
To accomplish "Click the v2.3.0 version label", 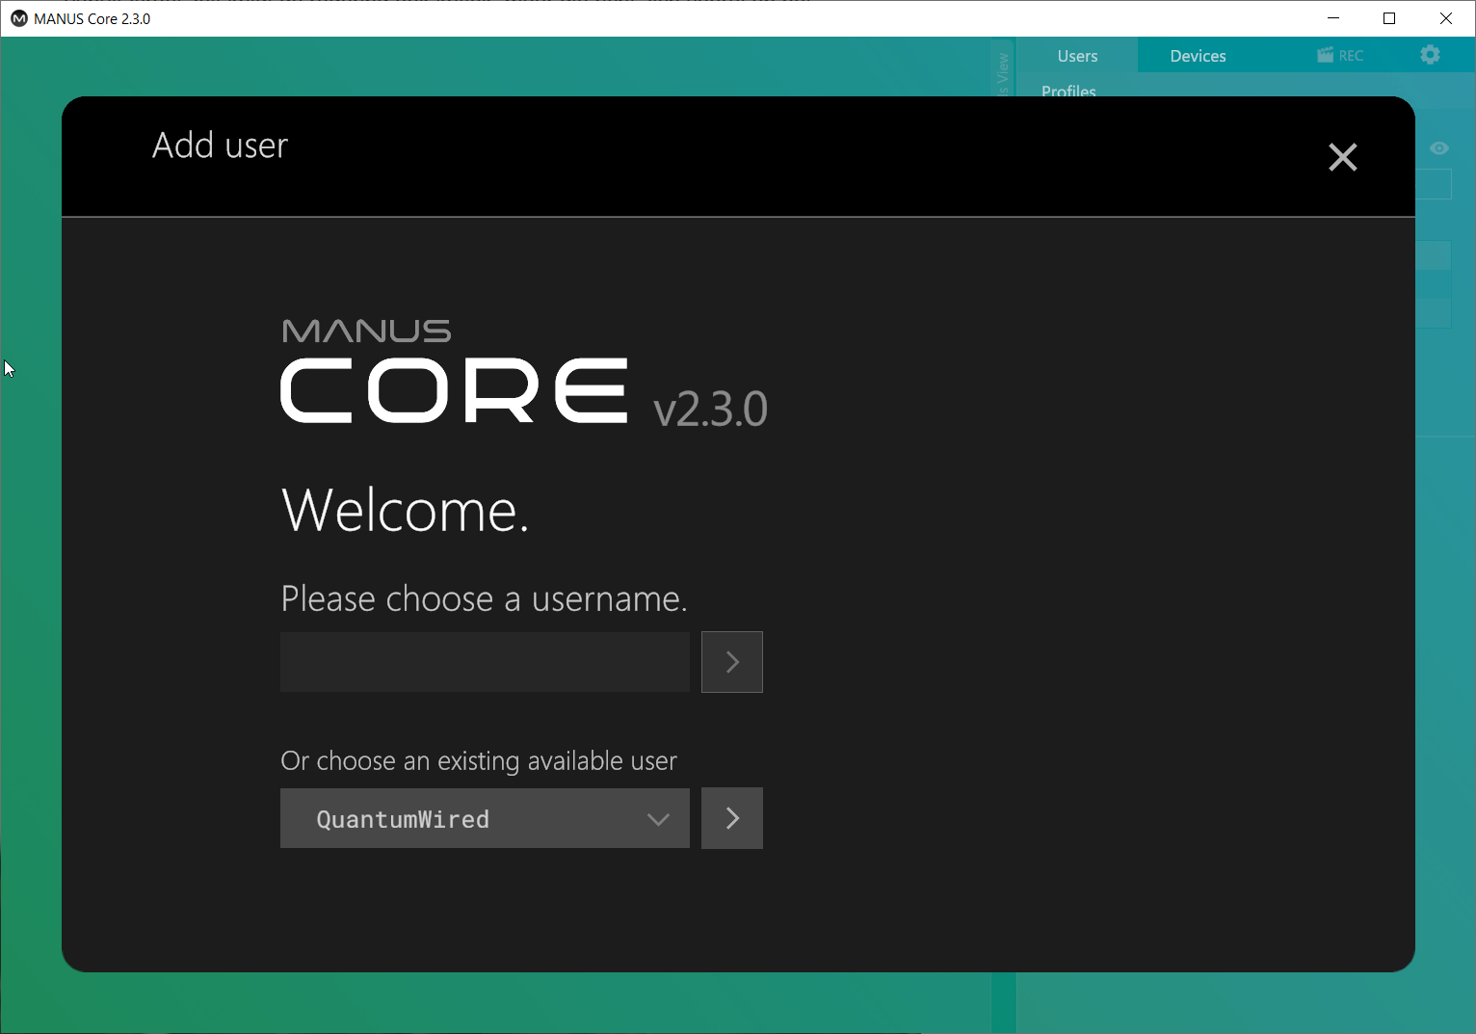I will pos(710,410).
